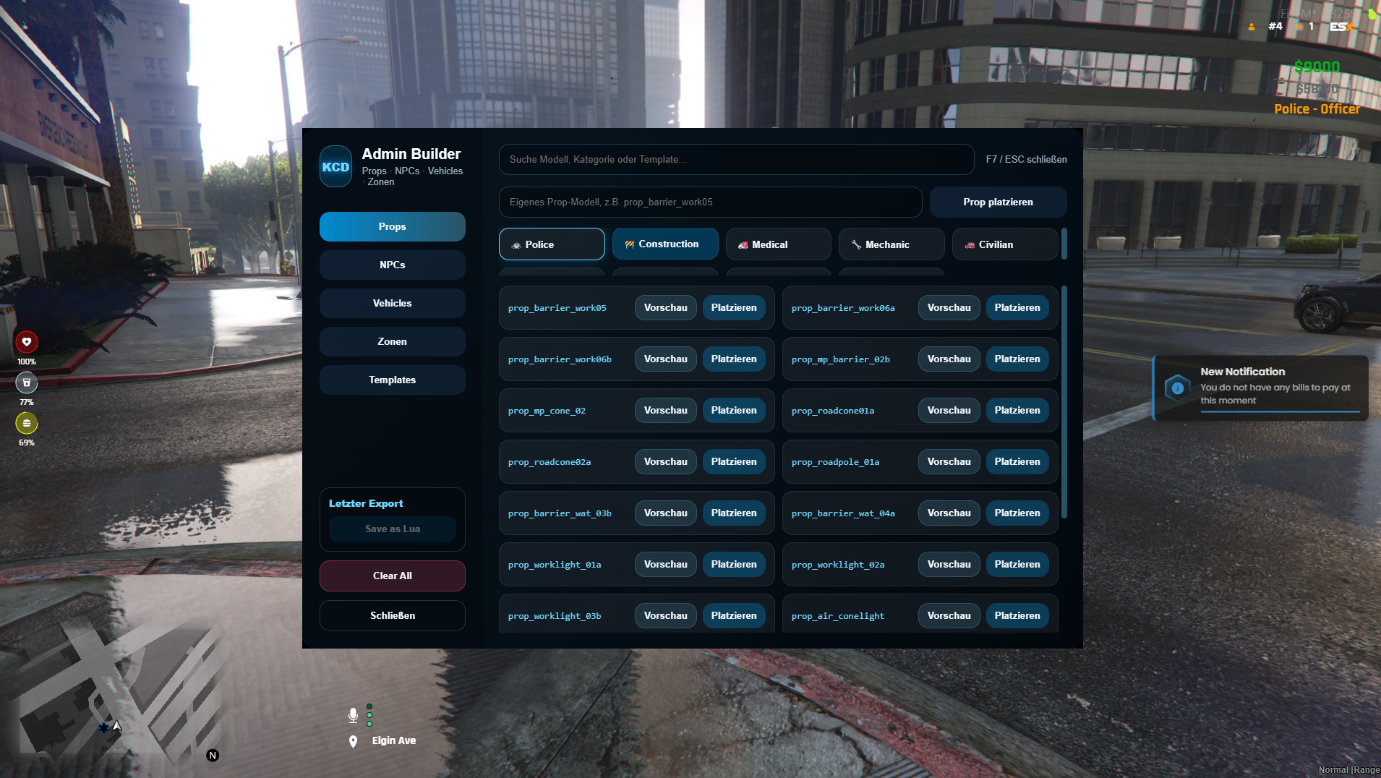Select the Medical category

[779, 244]
